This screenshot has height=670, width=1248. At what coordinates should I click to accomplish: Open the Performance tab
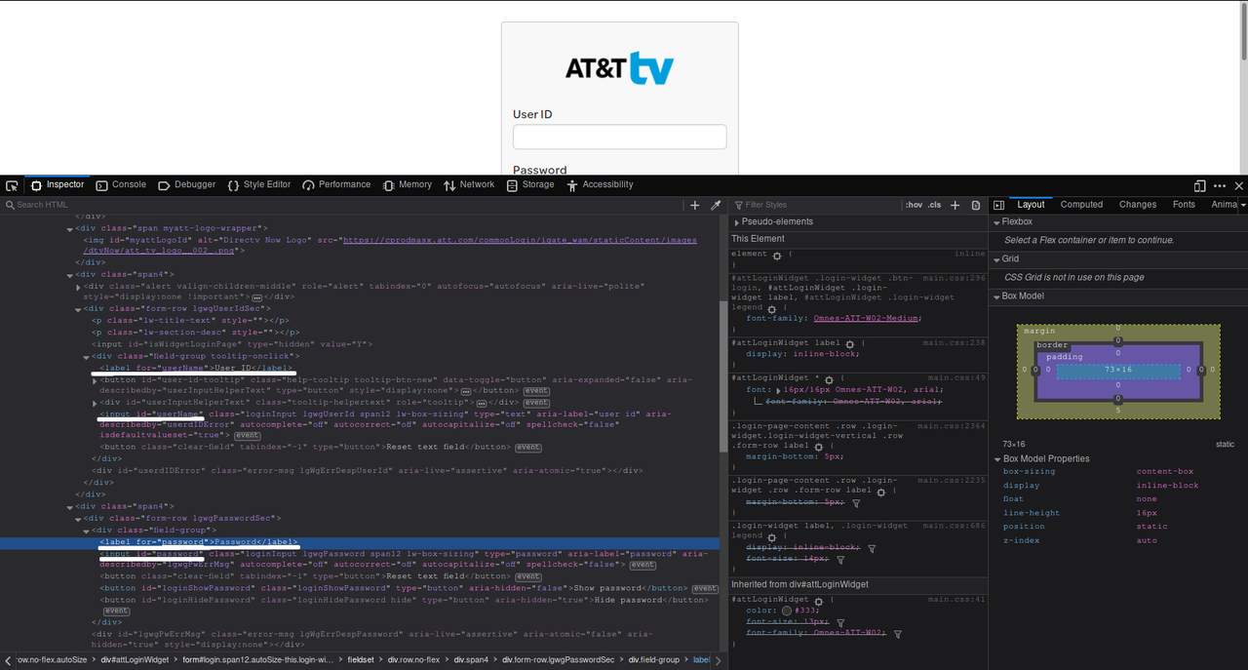click(x=336, y=185)
